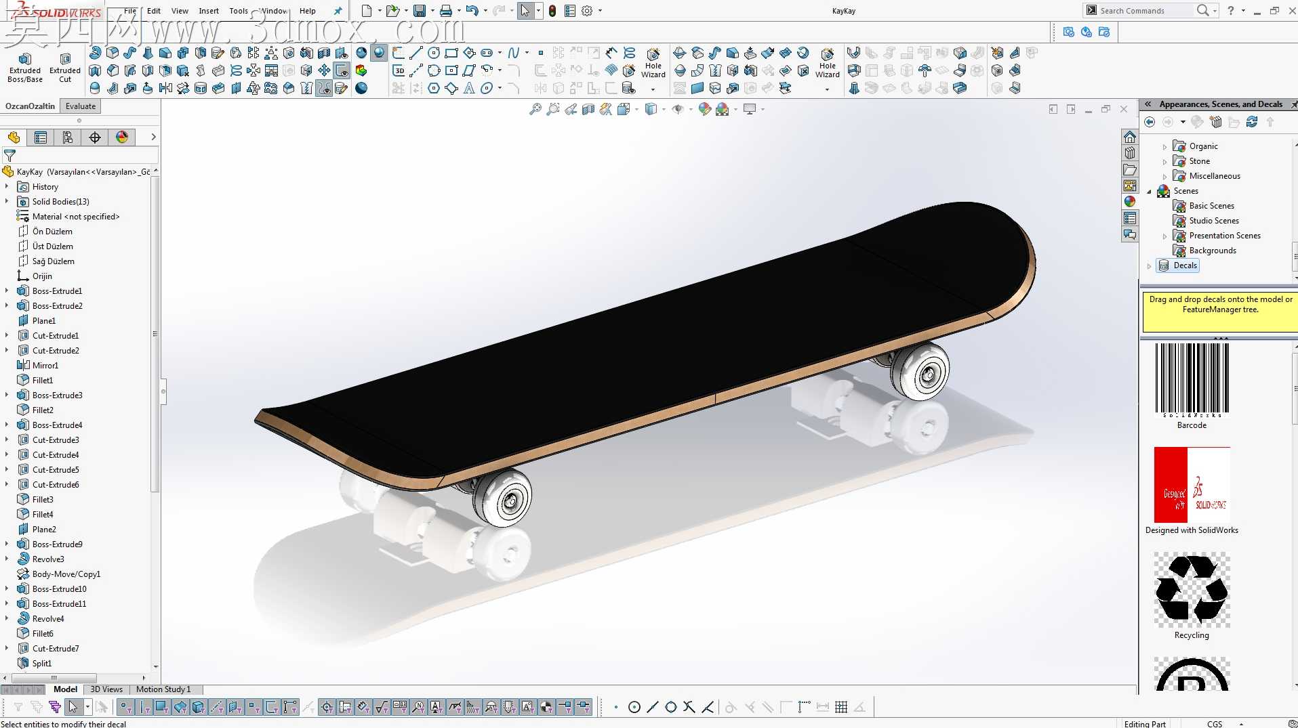Viewport: 1298px width, 728px height.
Task: Open the Design Library task pane tab
Action: pos(1130,153)
